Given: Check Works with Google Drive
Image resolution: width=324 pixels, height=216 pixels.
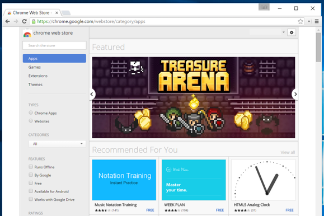Looking at the screenshot, I should pos(31,199).
